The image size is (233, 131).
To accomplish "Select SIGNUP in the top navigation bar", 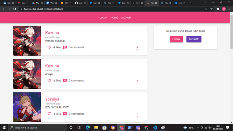I will [126, 18].
